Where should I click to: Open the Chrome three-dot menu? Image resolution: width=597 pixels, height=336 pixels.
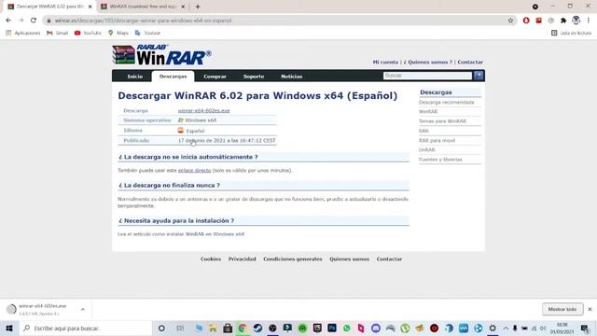(x=589, y=21)
